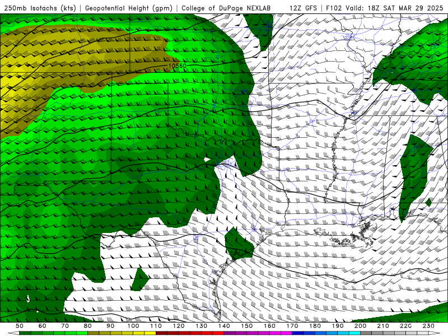Image resolution: width=448 pixels, height=336 pixels.
Task: Click the cyan legend swatch left of 200
Action: point(354,333)
